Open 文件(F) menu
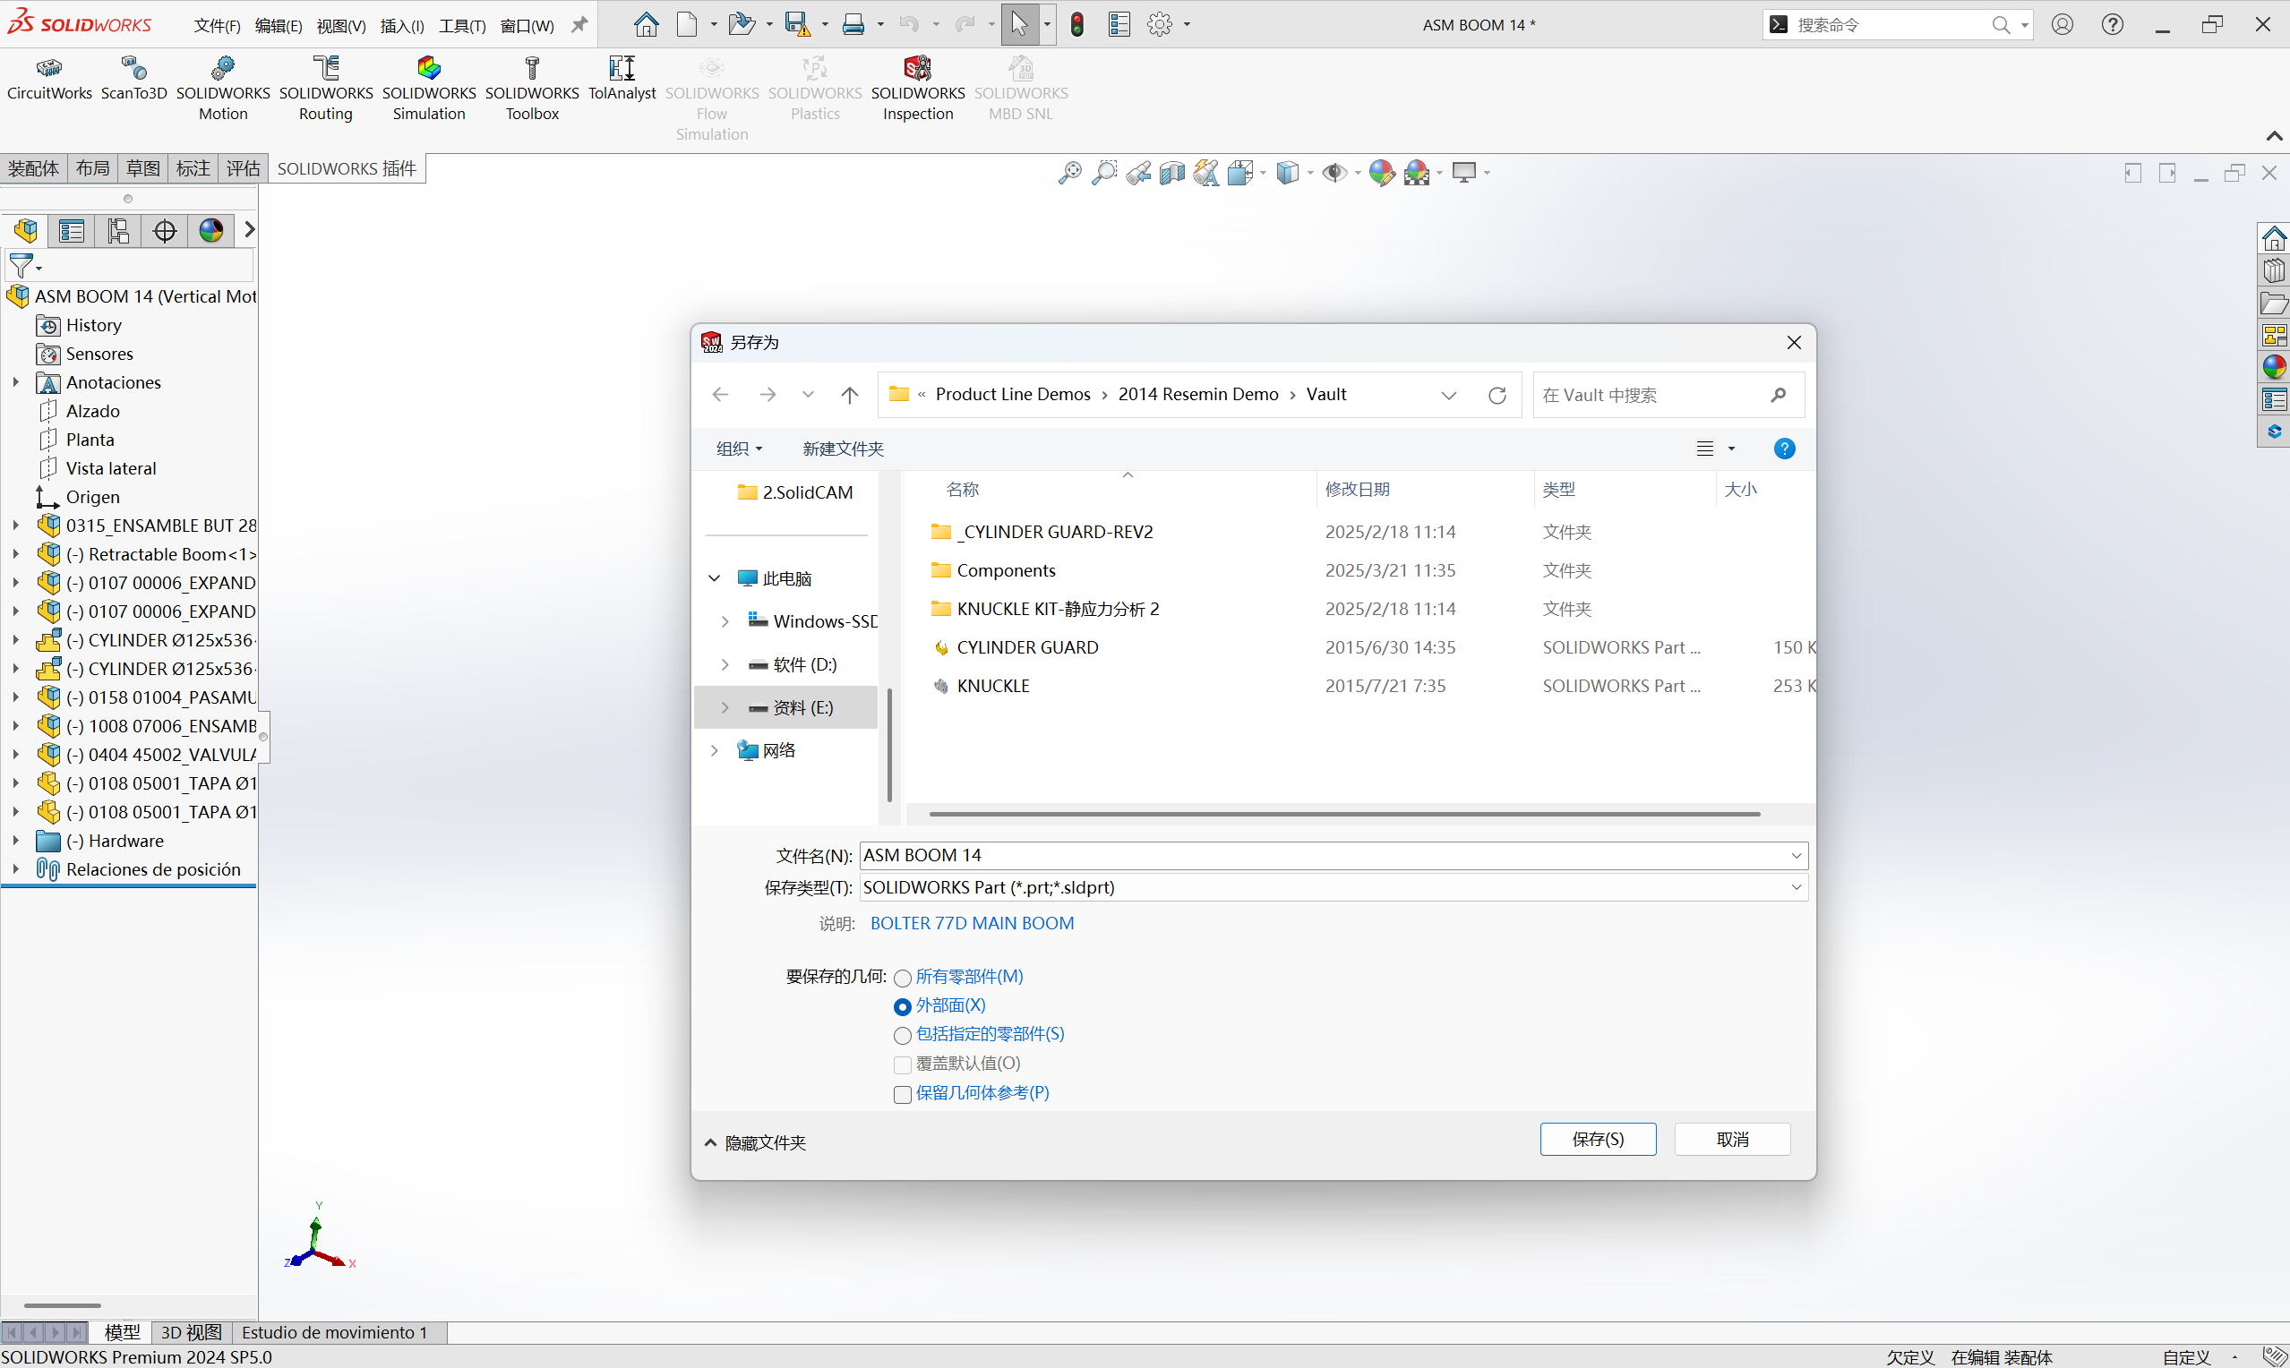2290x1368 pixels. coord(217,25)
